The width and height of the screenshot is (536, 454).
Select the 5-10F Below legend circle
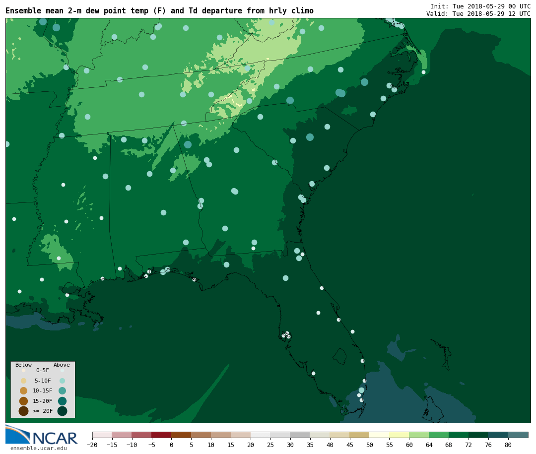(x=23, y=381)
